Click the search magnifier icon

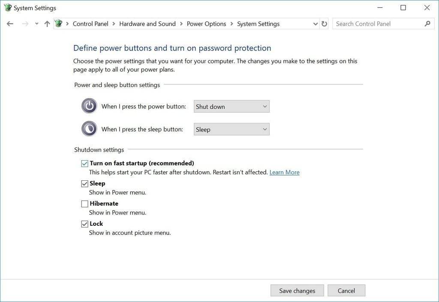[427, 24]
